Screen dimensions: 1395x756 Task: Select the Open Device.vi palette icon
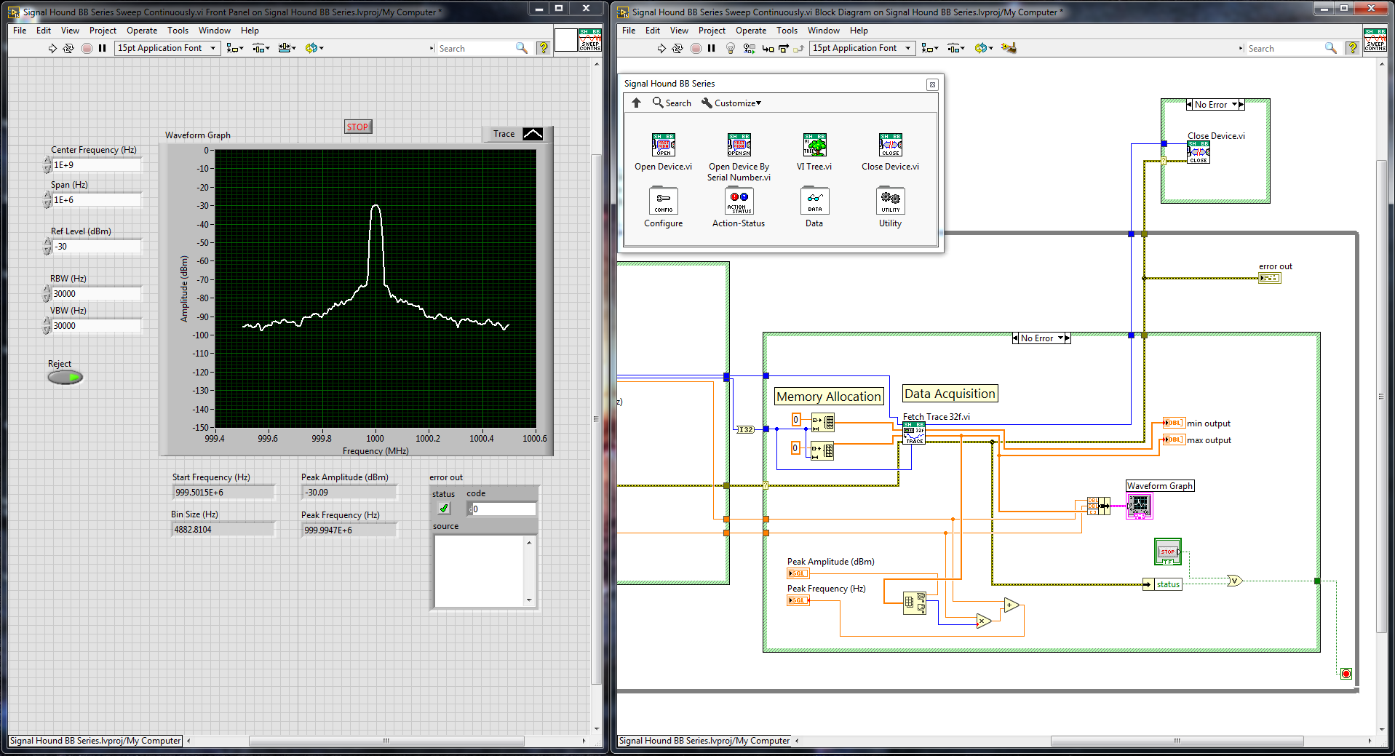pos(663,145)
